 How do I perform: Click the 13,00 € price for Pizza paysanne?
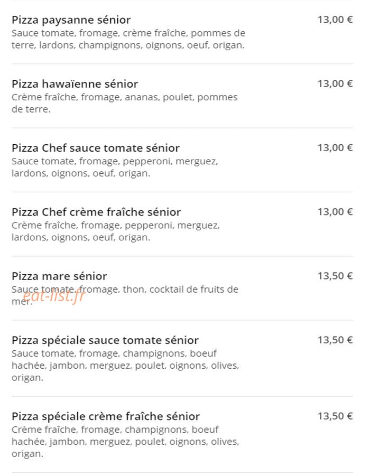point(335,20)
